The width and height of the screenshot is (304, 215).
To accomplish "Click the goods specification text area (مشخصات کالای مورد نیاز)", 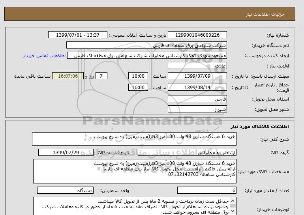I will [135, 171].
